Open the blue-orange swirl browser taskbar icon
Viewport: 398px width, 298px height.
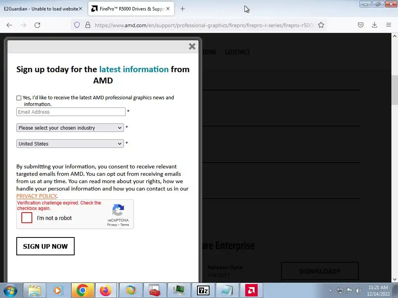click(x=131, y=290)
